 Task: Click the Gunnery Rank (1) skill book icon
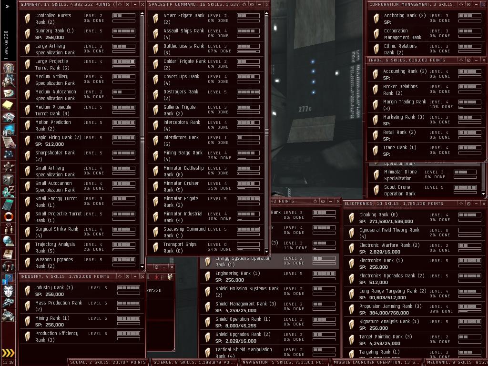point(27,34)
